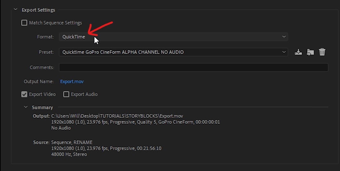Open the Format dropdown showing QuickTime
Image resolution: width=340 pixels, height=171 pixels.
click(x=173, y=37)
